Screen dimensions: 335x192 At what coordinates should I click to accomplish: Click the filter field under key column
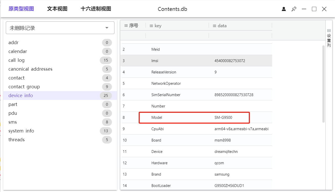tap(177, 36)
